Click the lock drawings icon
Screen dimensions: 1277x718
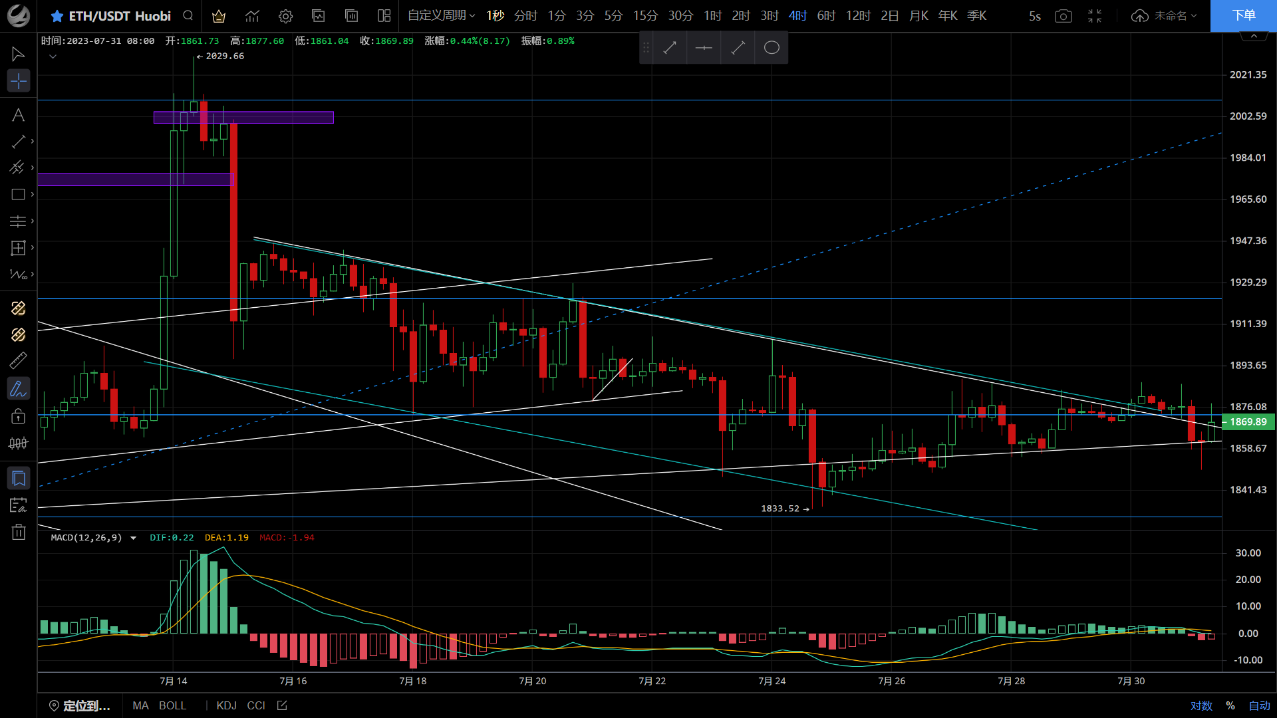pos(19,417)
